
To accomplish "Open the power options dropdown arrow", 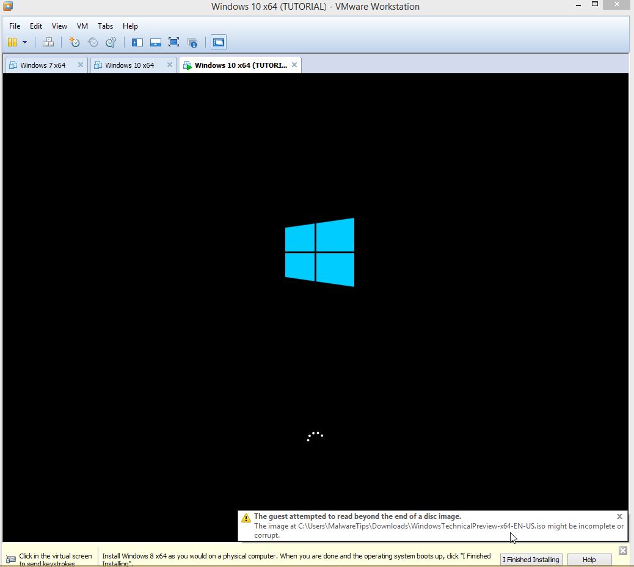I will tap(24, 42).
